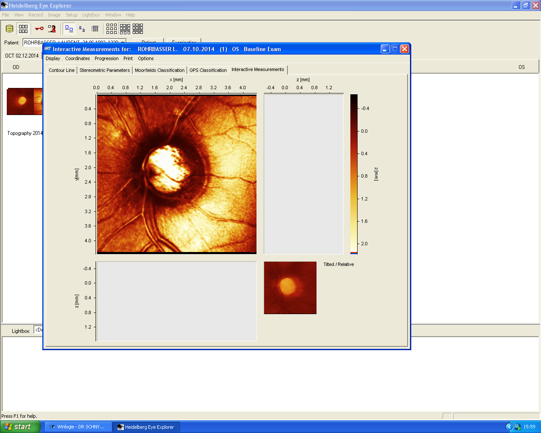541x433 pixels.
Task: Open the Coordinates menu
Action: click(x=77, y=58)
